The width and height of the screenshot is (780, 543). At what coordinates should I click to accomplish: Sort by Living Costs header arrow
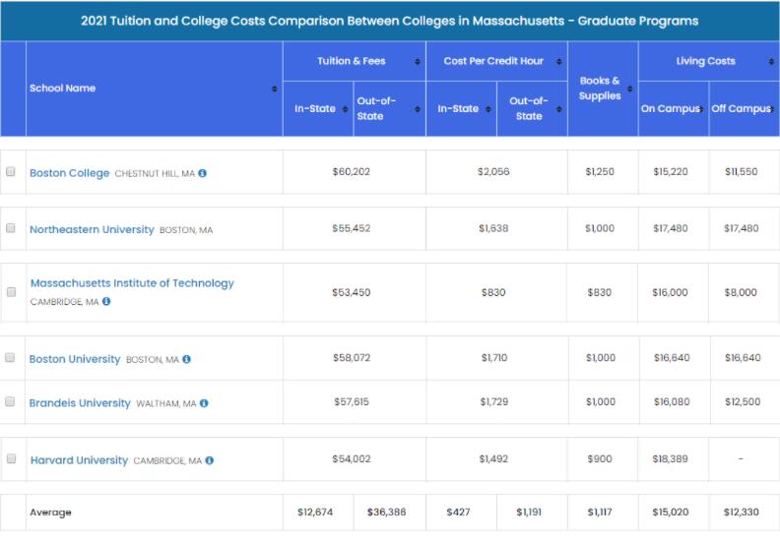pos(771,61)
